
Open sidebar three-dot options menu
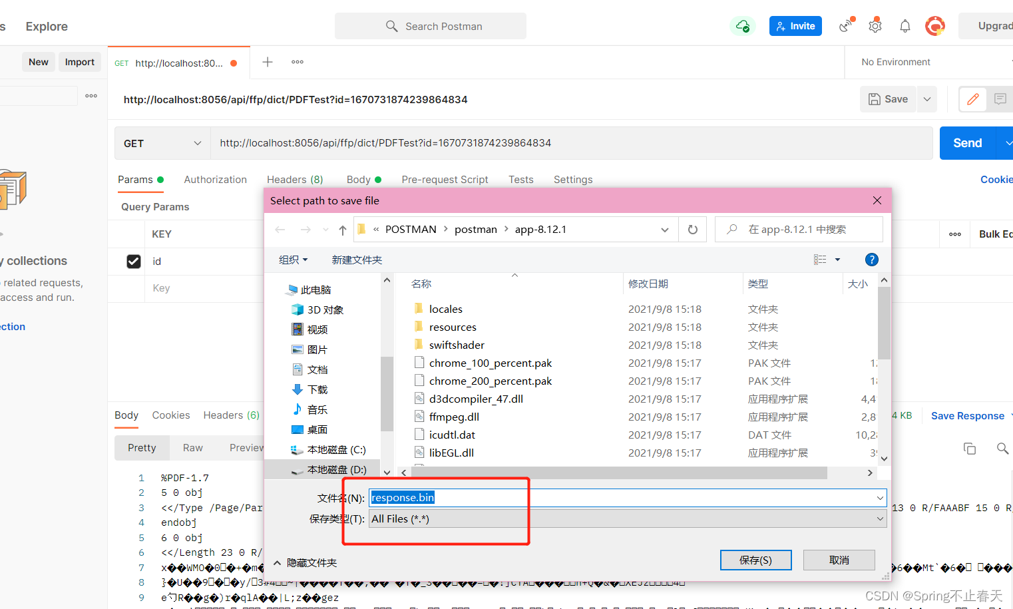point(91,96)
